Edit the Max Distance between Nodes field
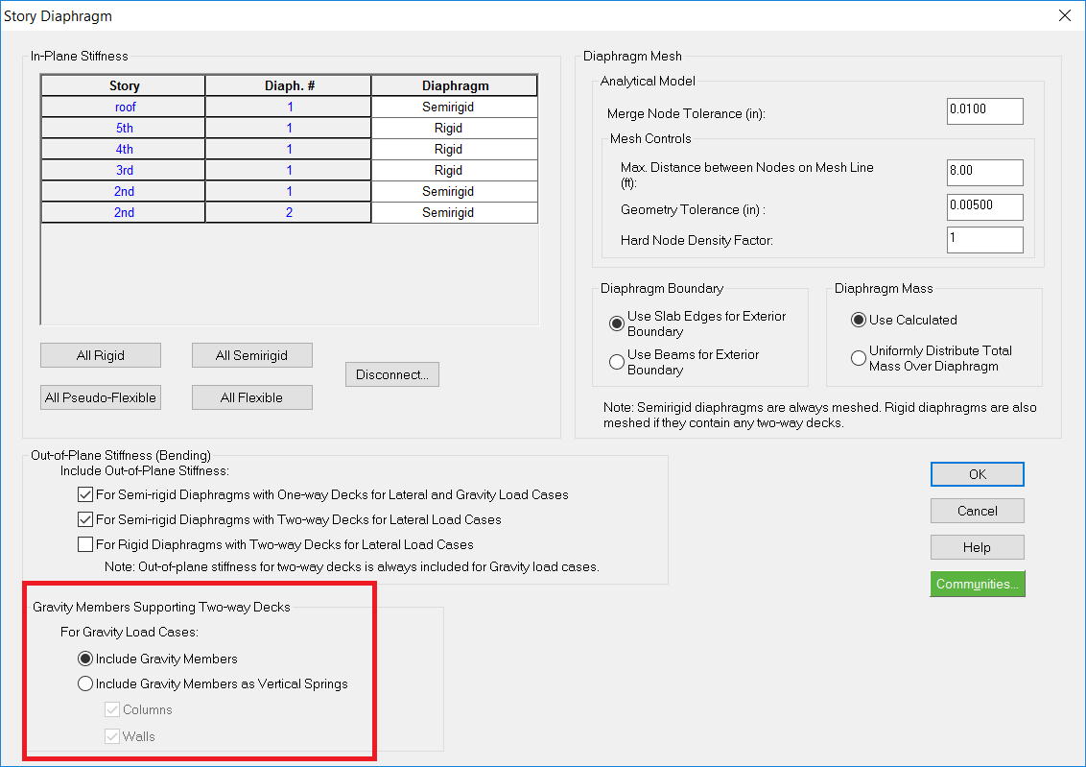 point(984,173)
